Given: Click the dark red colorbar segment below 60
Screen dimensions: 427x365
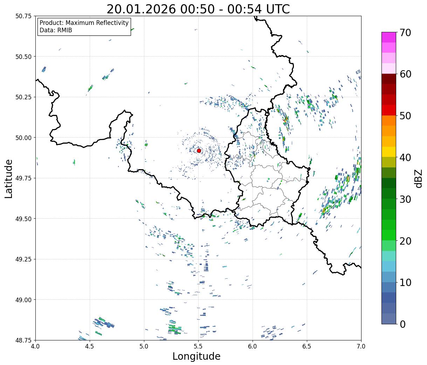Looking at the screenshot, I should 389,79.
